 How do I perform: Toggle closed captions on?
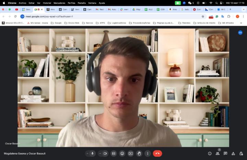tap(114, 154)
